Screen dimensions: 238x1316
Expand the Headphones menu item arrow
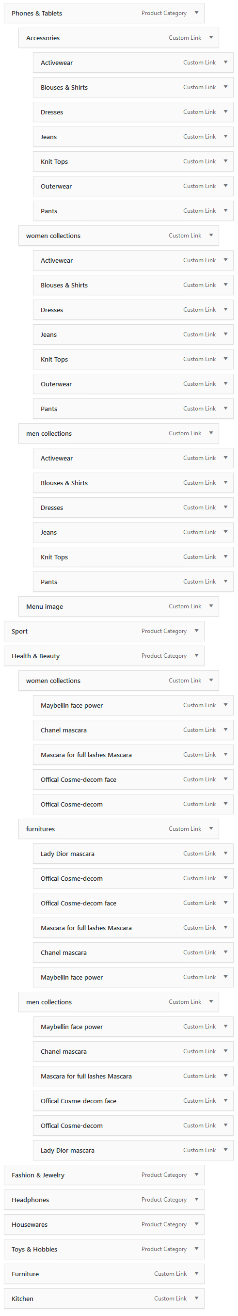click(197, 1200)
